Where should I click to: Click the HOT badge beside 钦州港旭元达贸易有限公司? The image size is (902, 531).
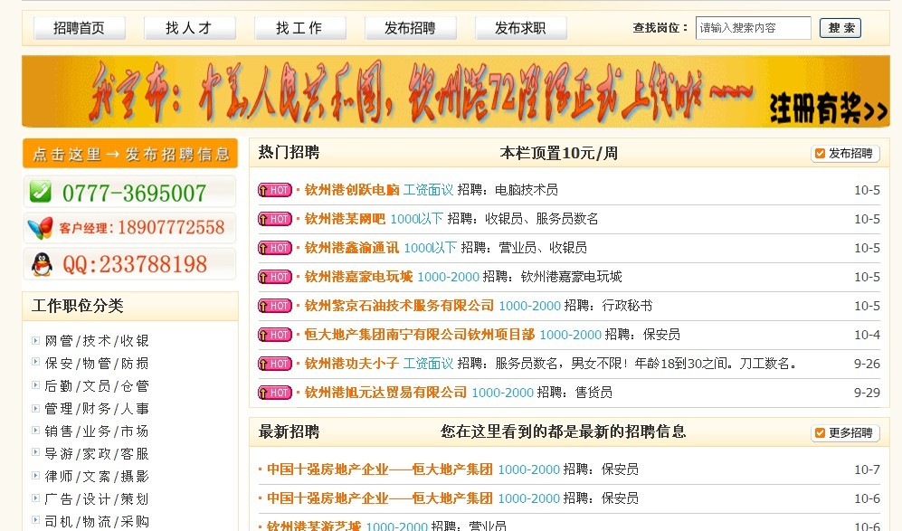coord(275,393)
